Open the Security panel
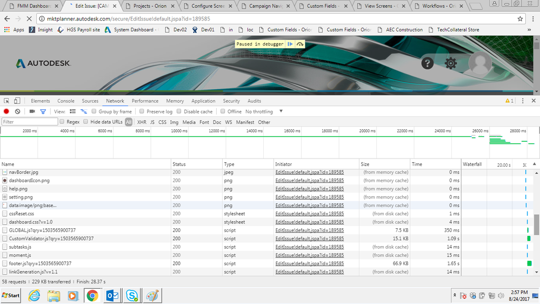 tap(231, 101)
